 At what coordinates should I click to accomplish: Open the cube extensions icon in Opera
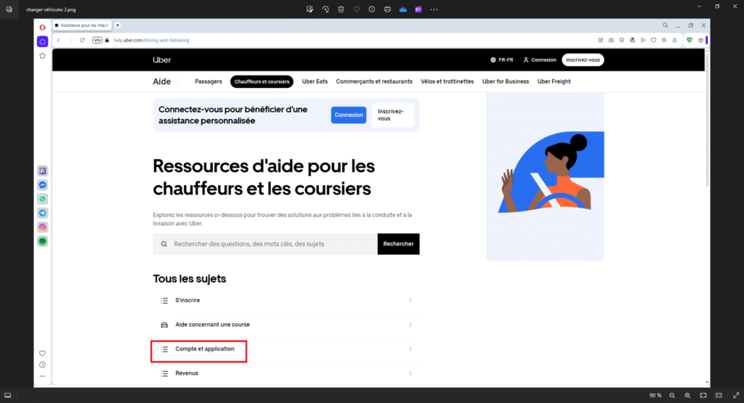click(x=700, y=41)
